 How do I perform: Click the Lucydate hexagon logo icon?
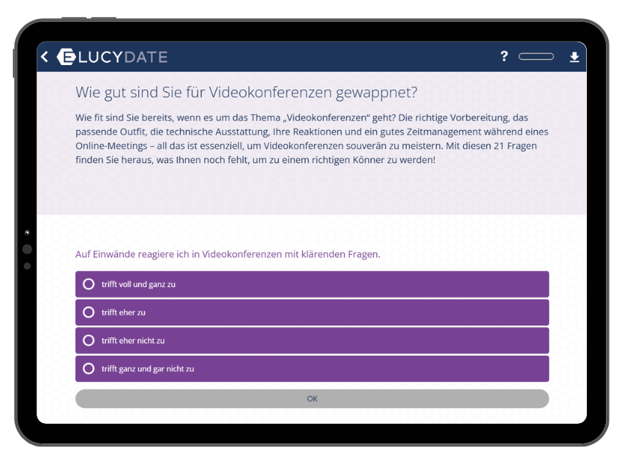coord(66,57)
